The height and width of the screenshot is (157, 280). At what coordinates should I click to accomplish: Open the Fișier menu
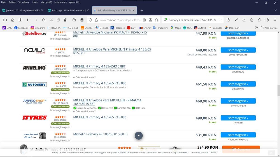(4, 2)
